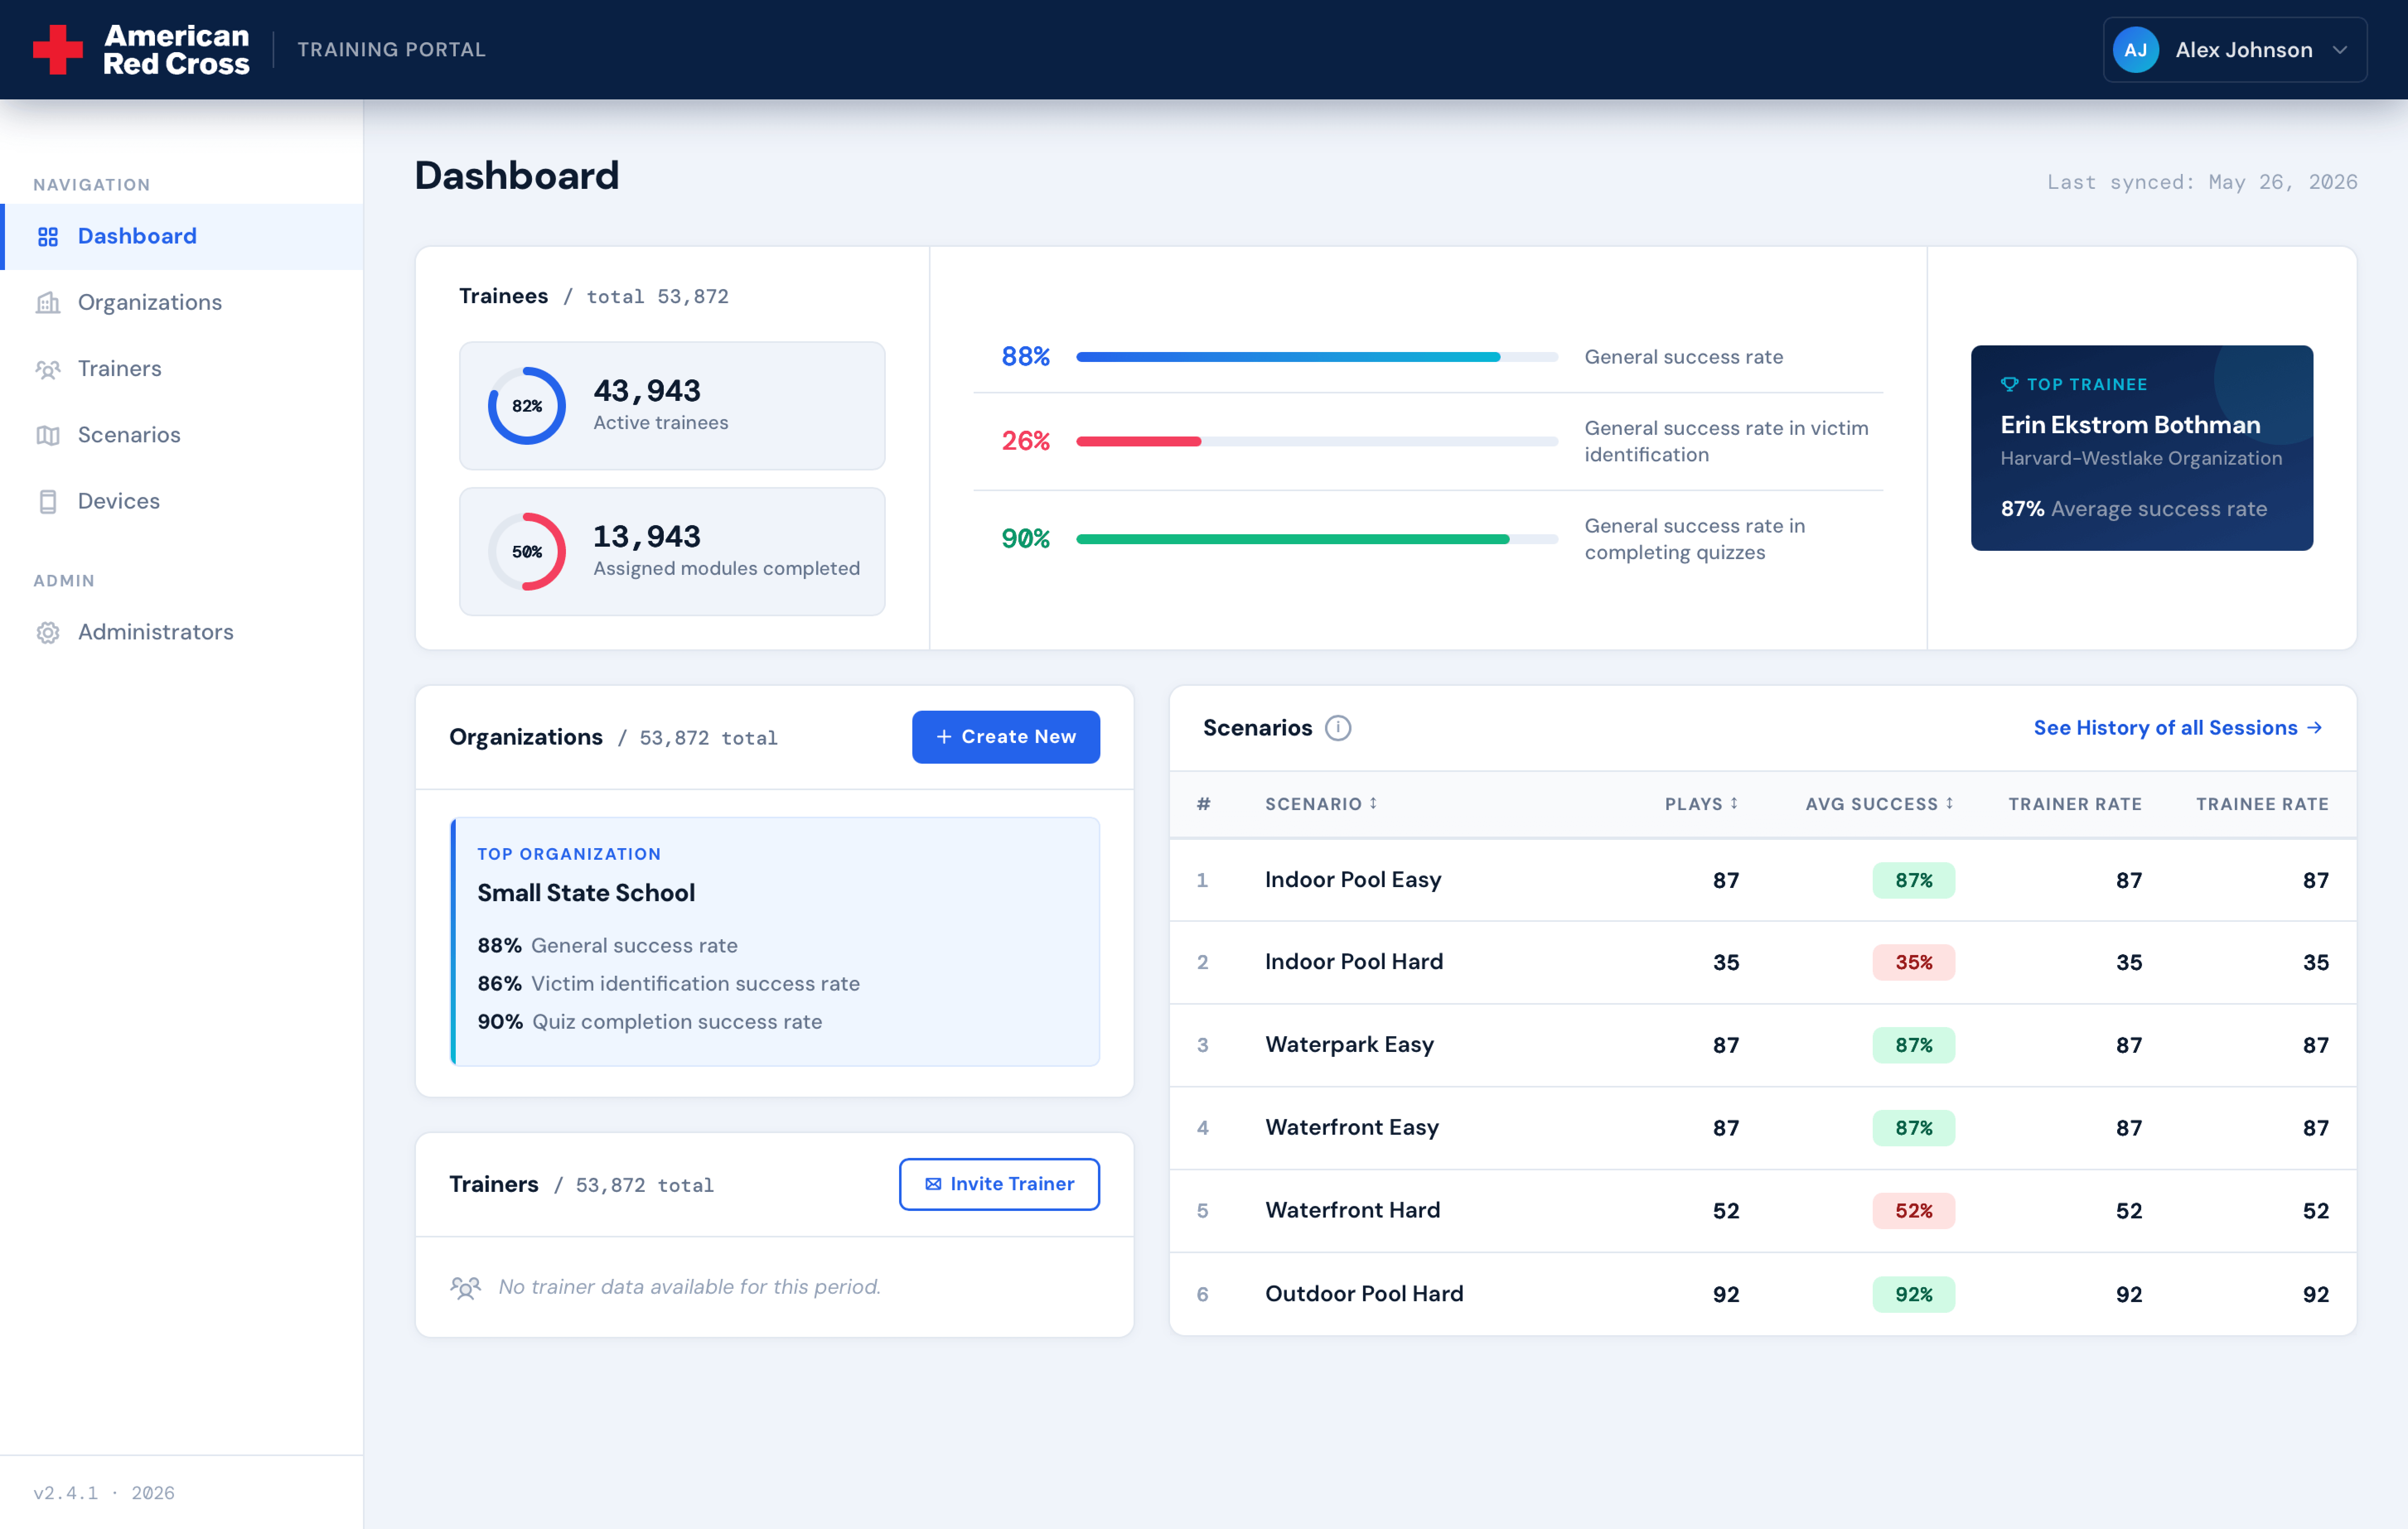
Task: Click the Waterfront Easy scenario name
Action: click(1352, 1127)
